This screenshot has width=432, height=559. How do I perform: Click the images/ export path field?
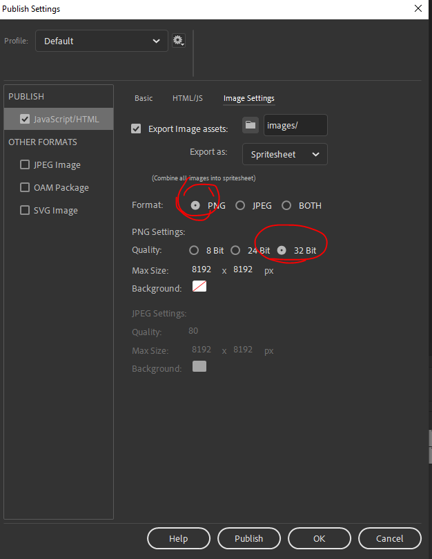(295, 125)
